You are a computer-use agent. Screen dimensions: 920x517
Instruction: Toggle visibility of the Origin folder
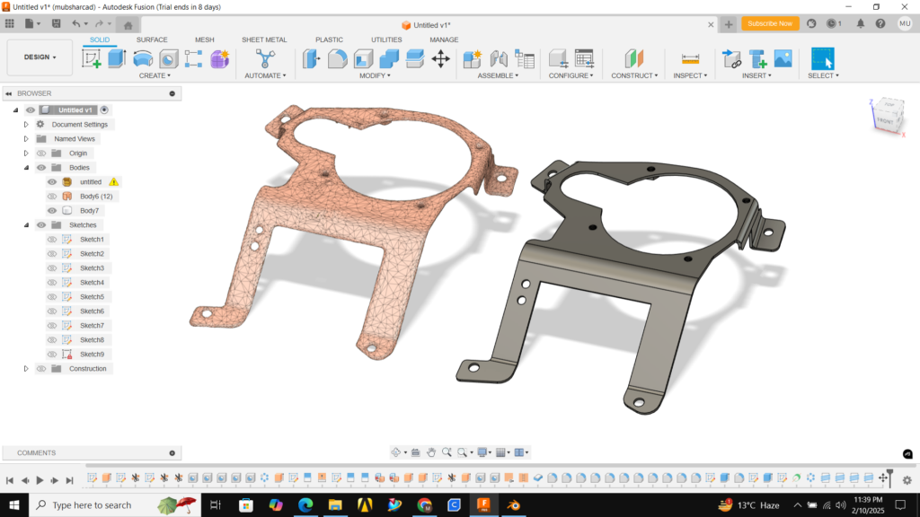pyautogui.click(x=41, y=153)
